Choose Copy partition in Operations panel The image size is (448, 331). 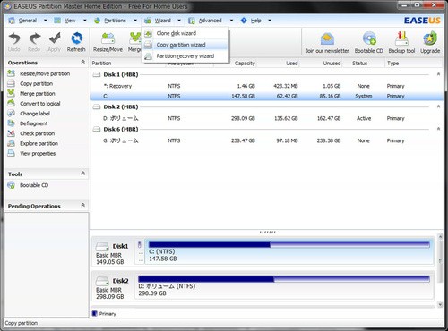[x=36, y=84]
